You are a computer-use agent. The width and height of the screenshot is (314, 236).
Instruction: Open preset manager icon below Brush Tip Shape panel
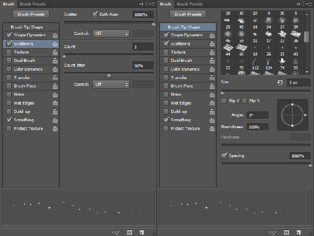coord(287,231)
